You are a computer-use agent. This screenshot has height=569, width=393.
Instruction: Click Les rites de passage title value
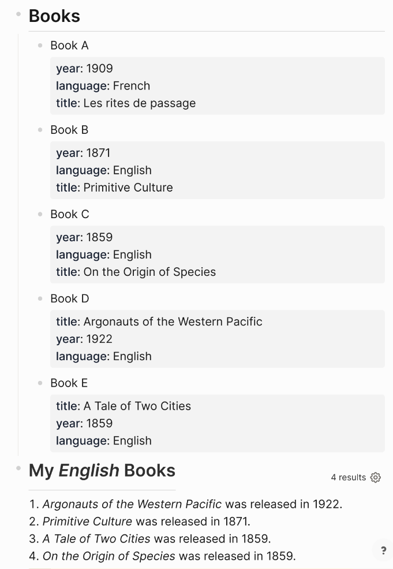(139, 103)
